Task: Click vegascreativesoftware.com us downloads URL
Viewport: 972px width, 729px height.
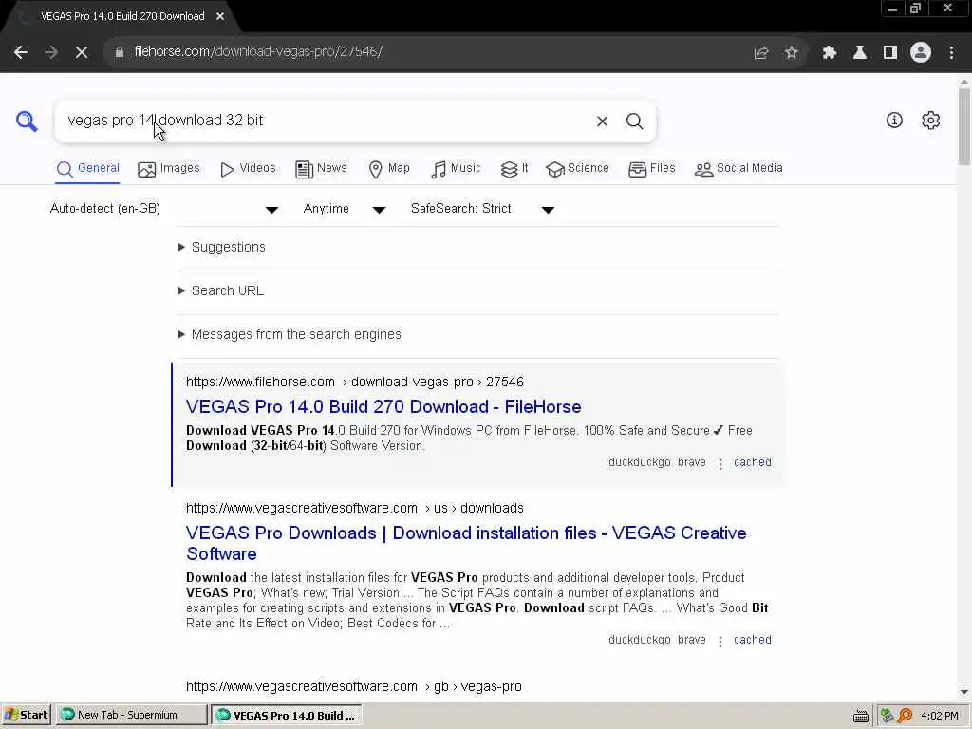Action: [355, 509]
